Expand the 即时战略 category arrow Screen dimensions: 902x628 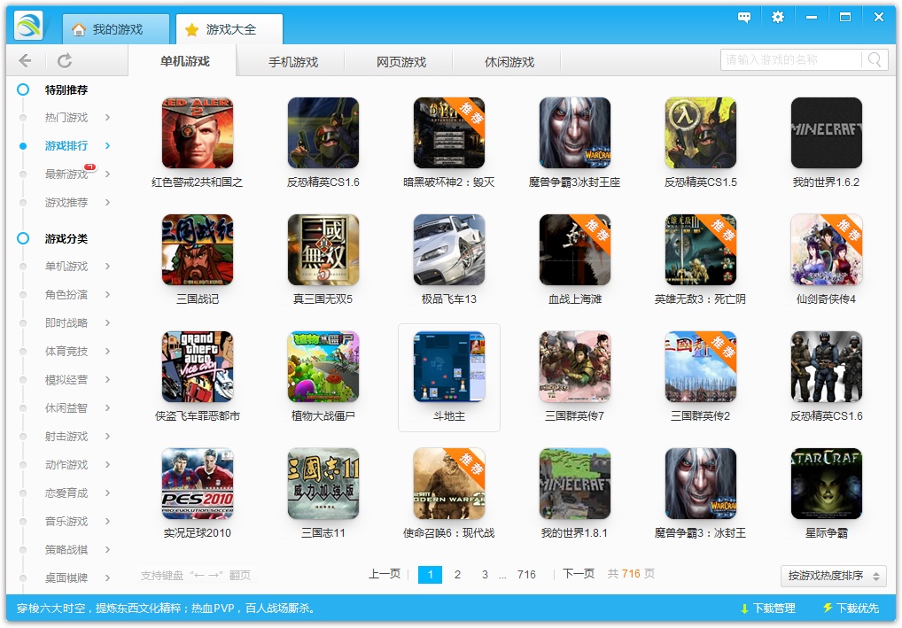click(x=107, y=322)
